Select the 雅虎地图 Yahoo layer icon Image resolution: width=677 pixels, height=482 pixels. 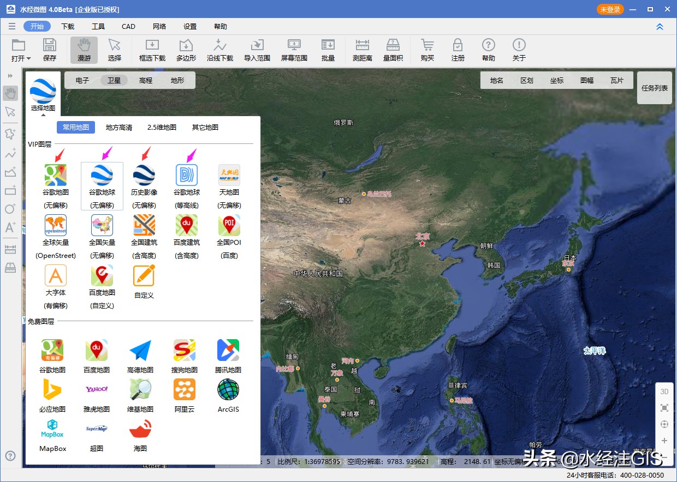pos(97,389)
